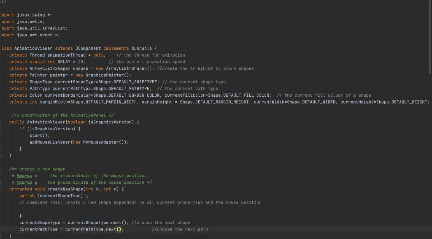Click the java.util.ArrayList import text
The image size is (432, 239).
coord(42,28)
